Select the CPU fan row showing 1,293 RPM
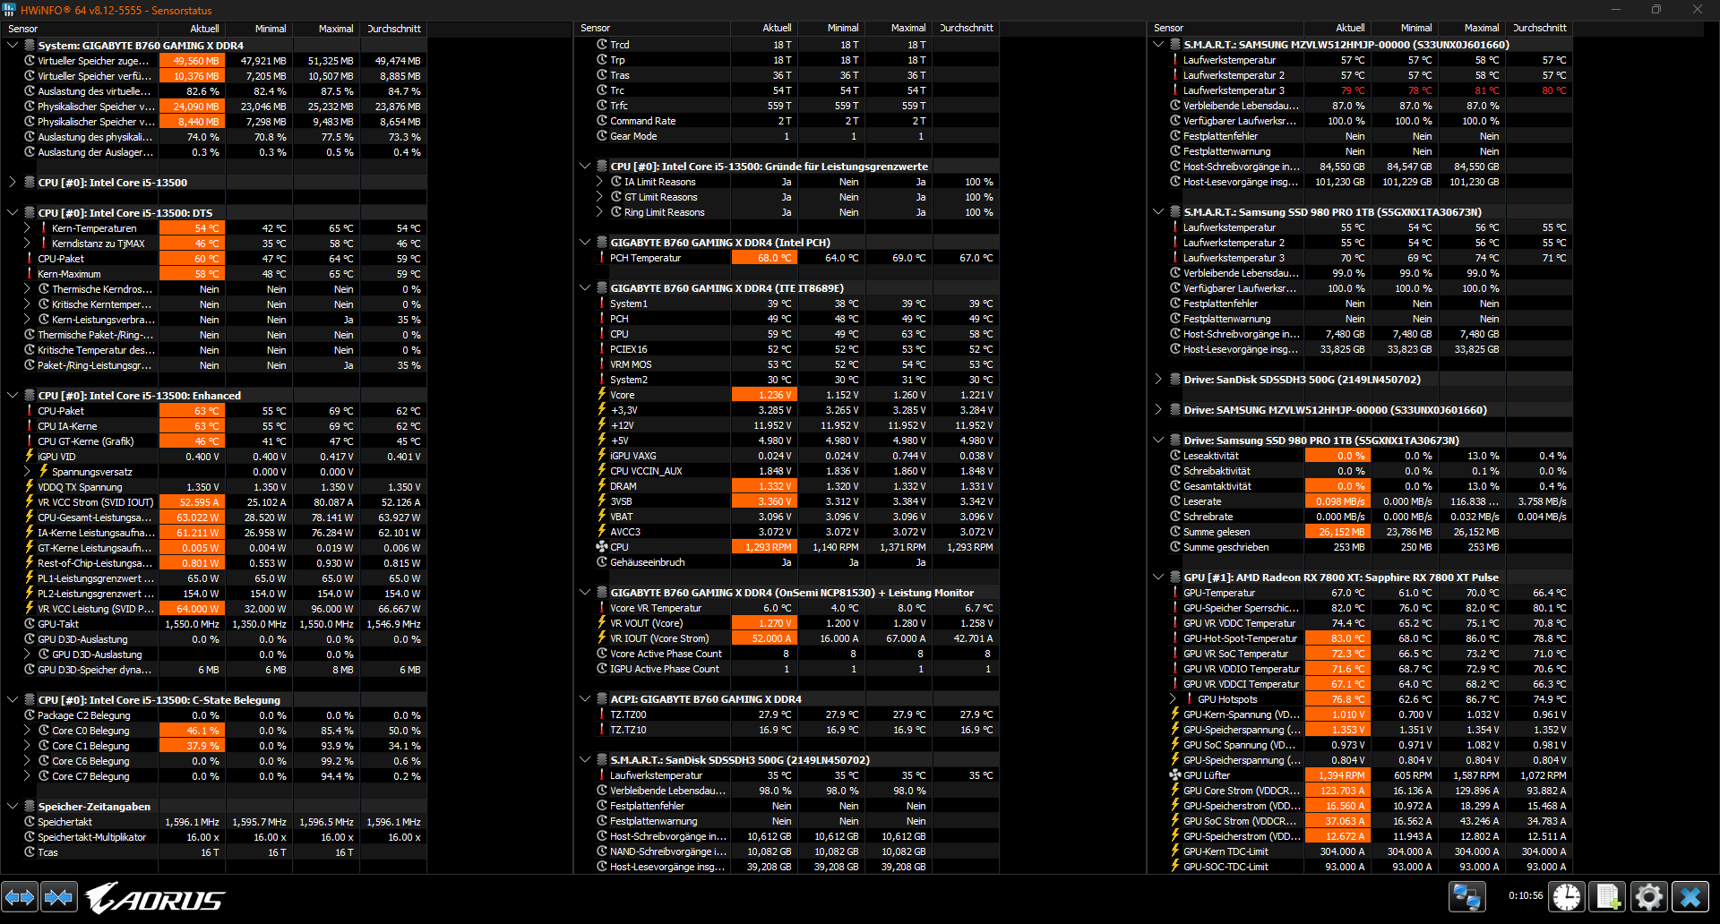Screen dimensions: 1720x924 (787, 546)
